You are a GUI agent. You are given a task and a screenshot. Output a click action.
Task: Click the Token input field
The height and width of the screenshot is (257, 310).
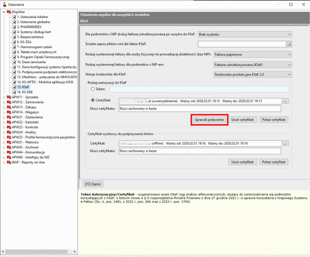click(199, 89)
